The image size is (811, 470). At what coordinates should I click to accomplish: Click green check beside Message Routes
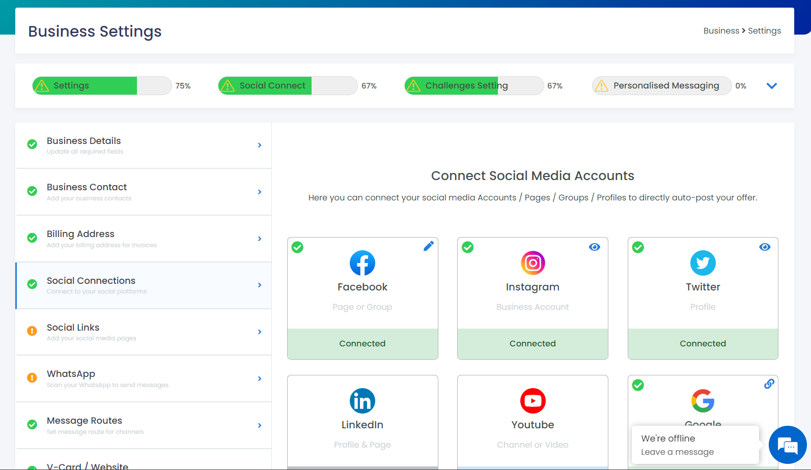(x=32, y=425)
